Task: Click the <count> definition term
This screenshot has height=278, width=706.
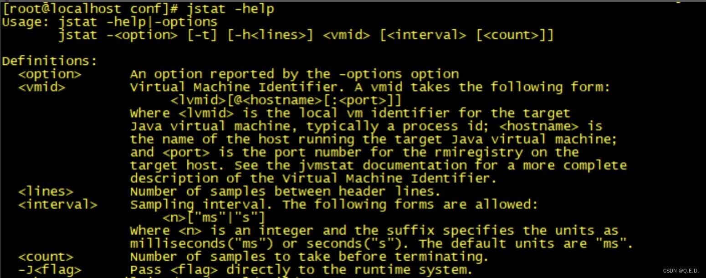Action: point(46,257)
